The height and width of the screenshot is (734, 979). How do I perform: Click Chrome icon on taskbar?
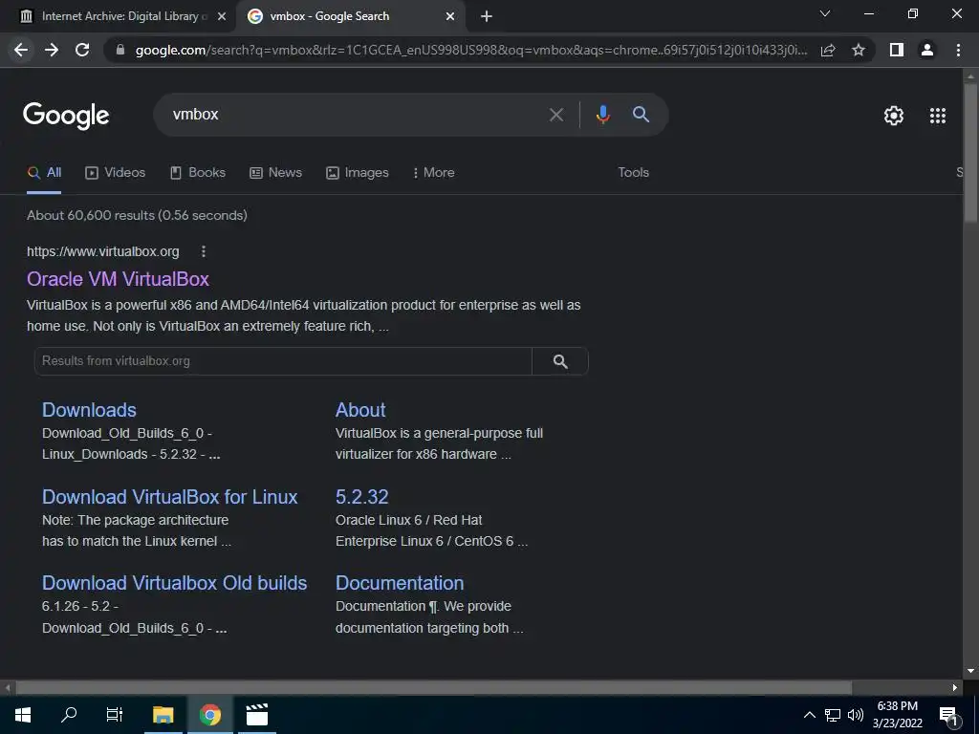(x=209, y=715)
